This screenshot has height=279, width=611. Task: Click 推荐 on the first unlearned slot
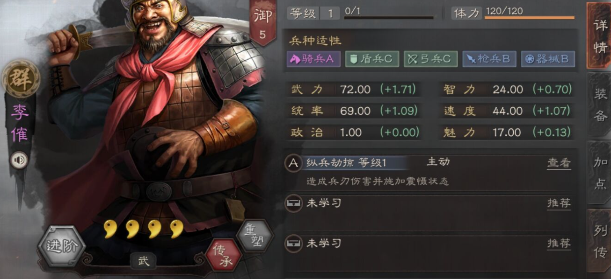click(x=559, y=203)
